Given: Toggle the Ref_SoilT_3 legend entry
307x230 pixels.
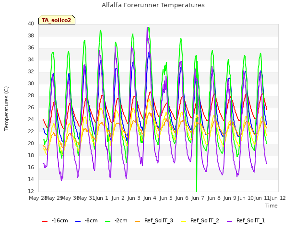Looking at the screenshot, I should (x=154, y=221).
